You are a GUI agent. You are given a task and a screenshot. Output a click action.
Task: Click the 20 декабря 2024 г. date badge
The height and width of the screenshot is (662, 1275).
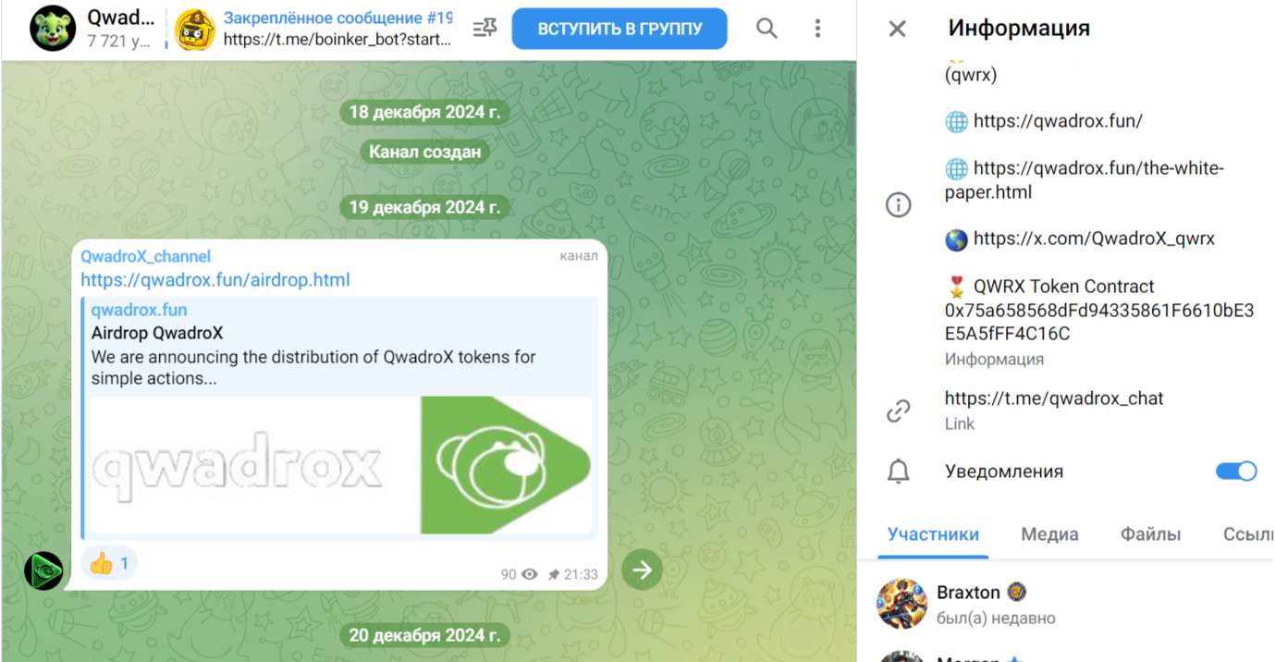coord(424,635)
